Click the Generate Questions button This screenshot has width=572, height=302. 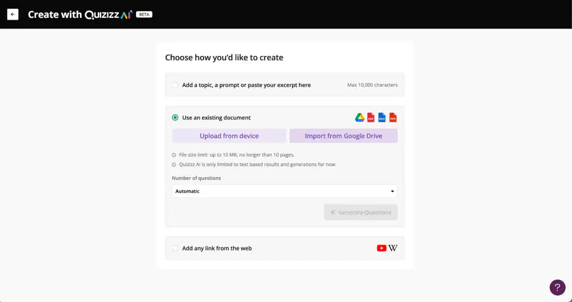point(361,213)
